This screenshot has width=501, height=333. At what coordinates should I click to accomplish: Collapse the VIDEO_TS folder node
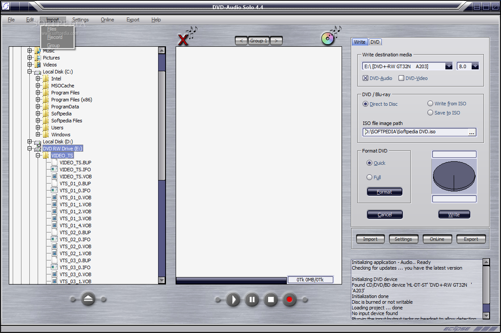pos(38,156)
